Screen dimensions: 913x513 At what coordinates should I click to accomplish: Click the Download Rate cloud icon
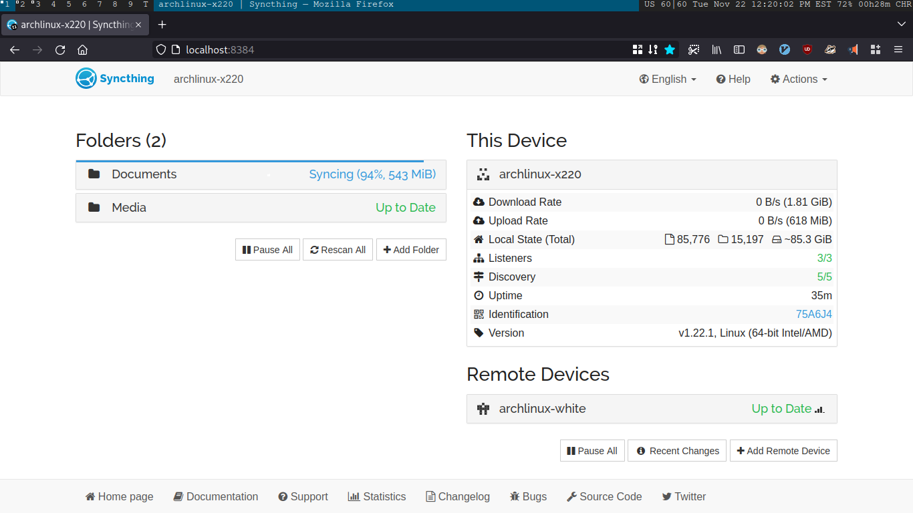tap(479, 202)
